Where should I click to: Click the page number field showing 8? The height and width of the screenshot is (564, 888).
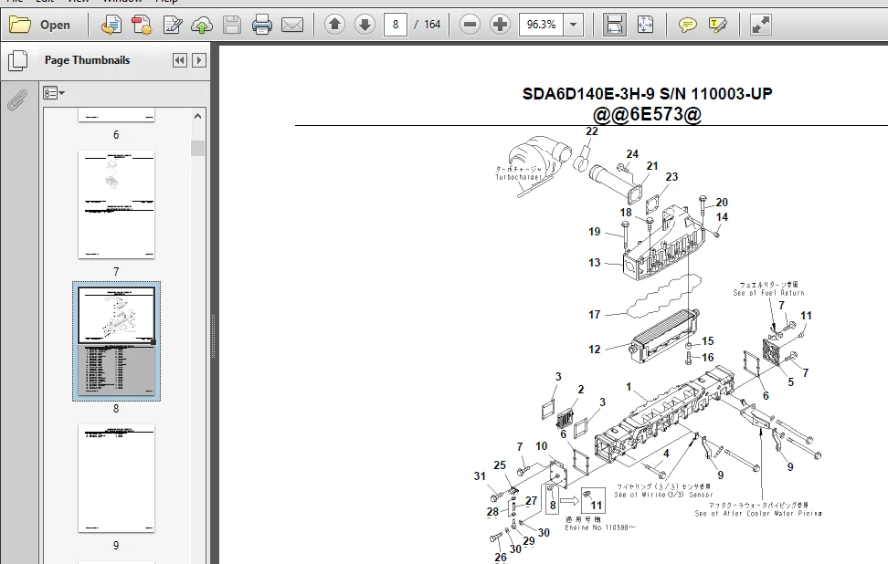(x=396, y=25)
